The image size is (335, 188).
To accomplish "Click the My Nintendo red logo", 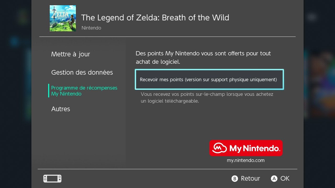I will pyautogui.click(x=245, y=148).
